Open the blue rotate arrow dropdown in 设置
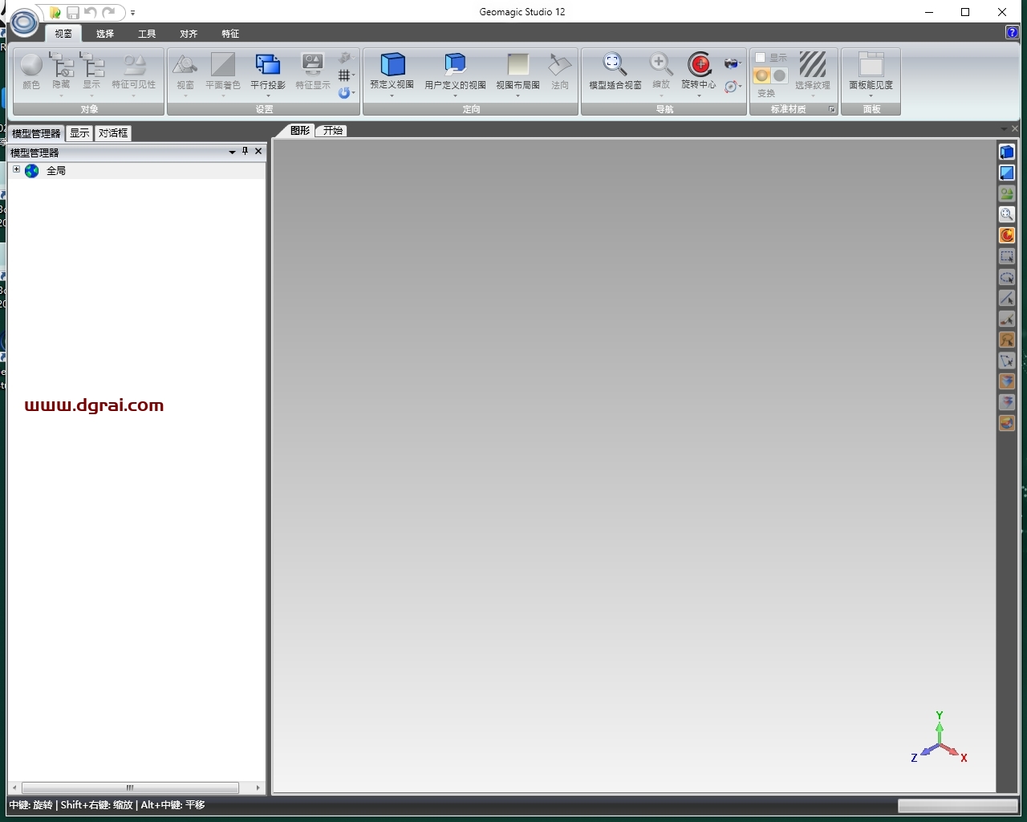 [x=347, y=93]
